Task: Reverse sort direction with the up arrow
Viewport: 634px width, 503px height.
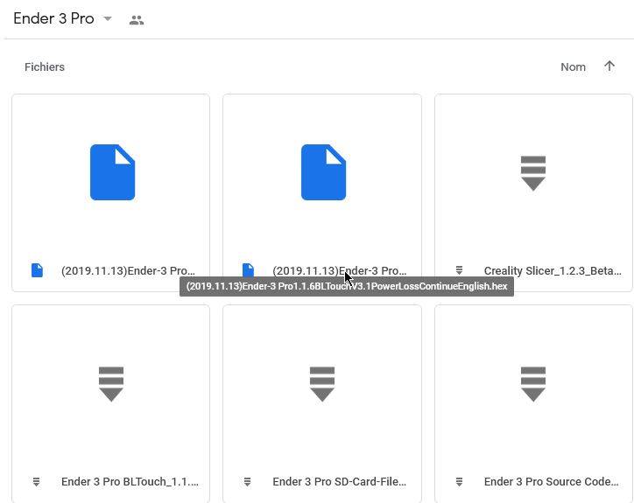Action: (609, 66)
